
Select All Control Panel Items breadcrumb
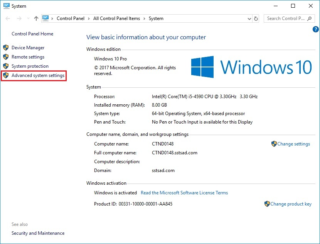(x=116, y=18)
